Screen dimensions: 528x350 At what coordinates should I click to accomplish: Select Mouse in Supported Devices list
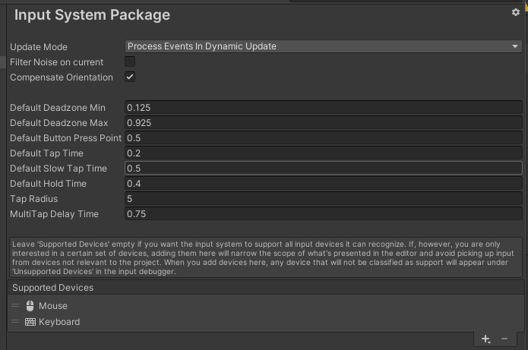[x=53, y=306]
